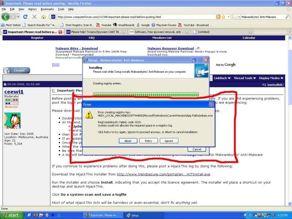Open the Youtube bookmark
This screenshot has height=219, width=292.
104,25
